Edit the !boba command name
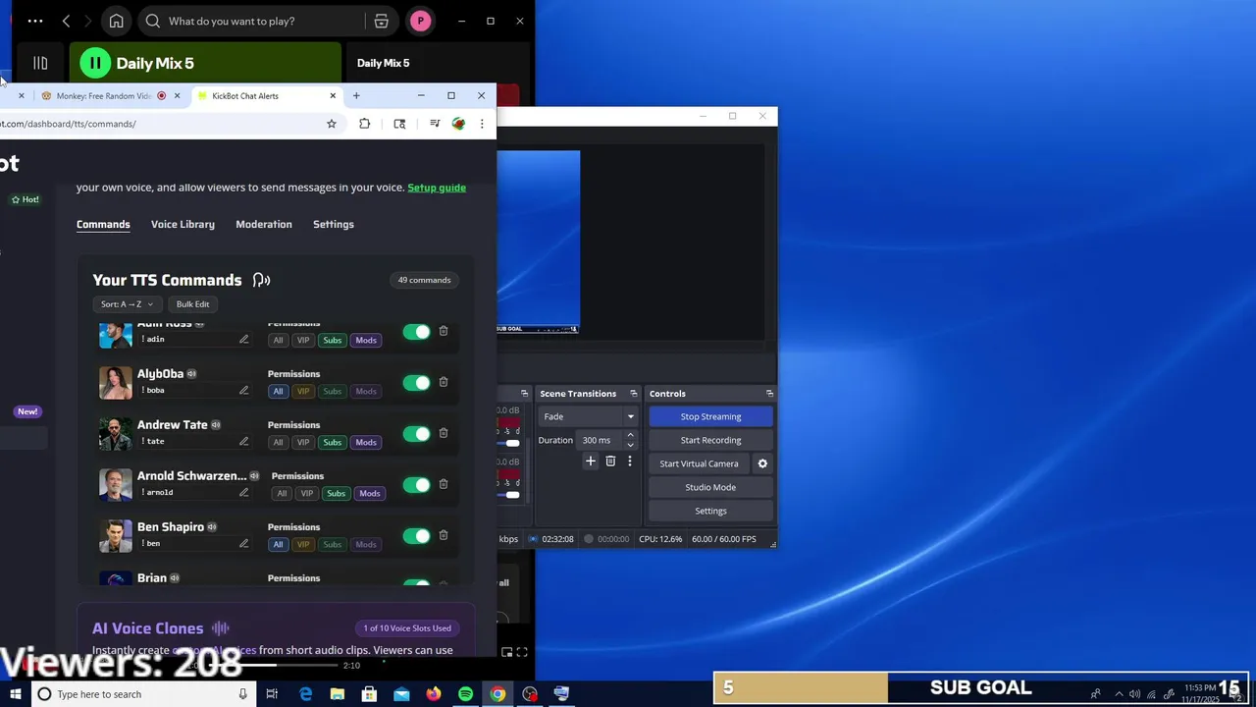Viewport: 1256px width, 707px height. (x=243, y=390)
